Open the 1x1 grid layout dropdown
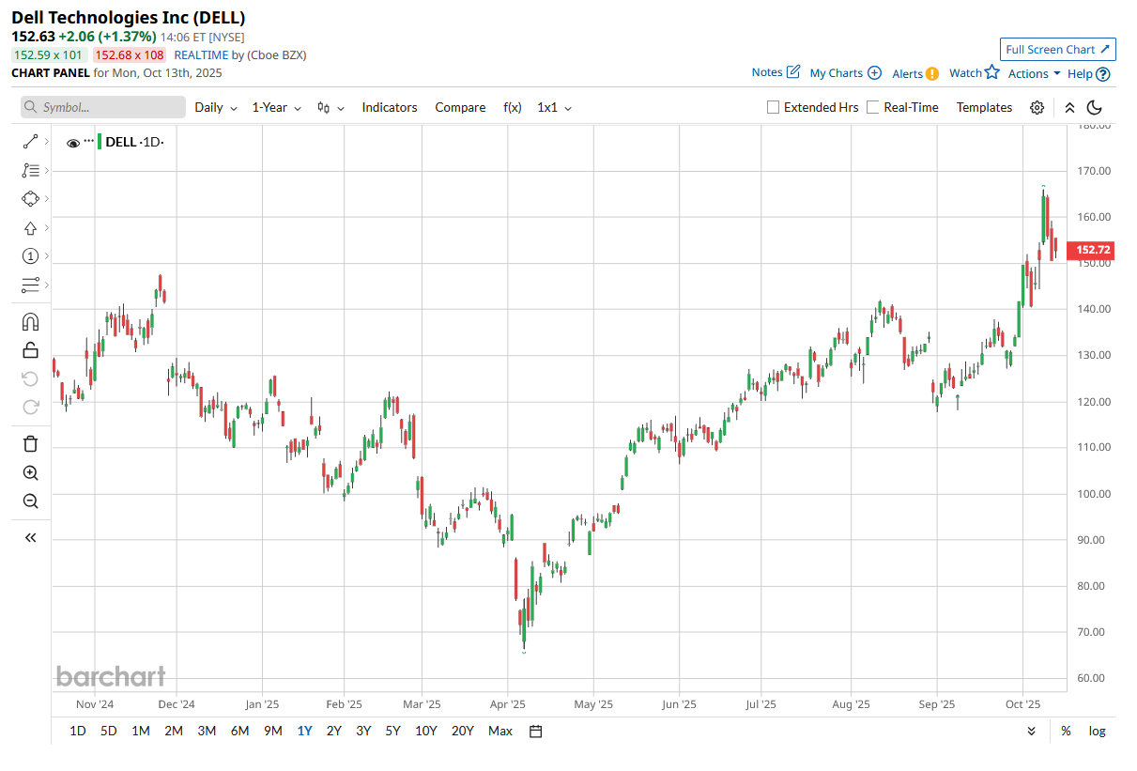The width and height of the screenshot is (1137, 771). point(554,108)
